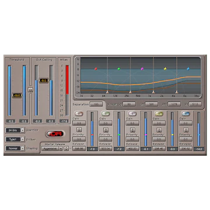Select the second crossover marker near 250 Hz
This screenshot has height=210, width=210.
[x=130, y=92]
